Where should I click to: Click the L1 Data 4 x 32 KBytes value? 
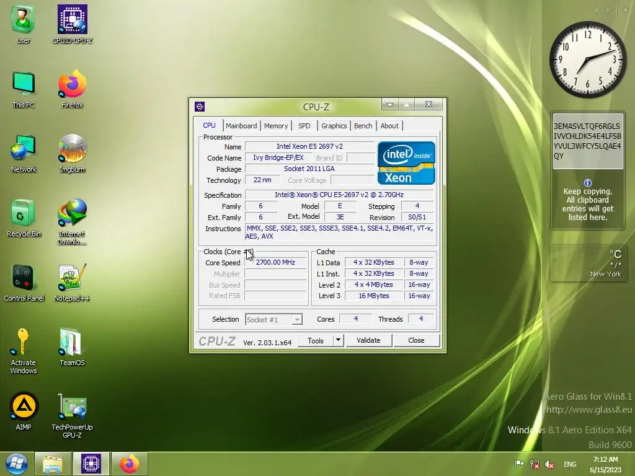pos(374,262)
